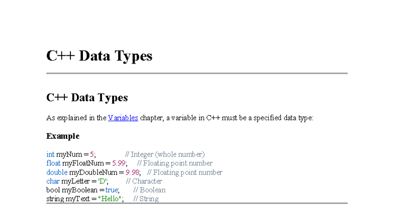Click the blue 'true' value
The image size is (394, 221).
[x=112, y=190]
